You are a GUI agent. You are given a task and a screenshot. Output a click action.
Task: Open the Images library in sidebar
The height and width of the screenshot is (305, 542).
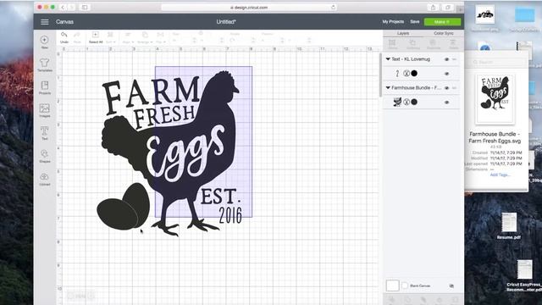coord(45,110)
